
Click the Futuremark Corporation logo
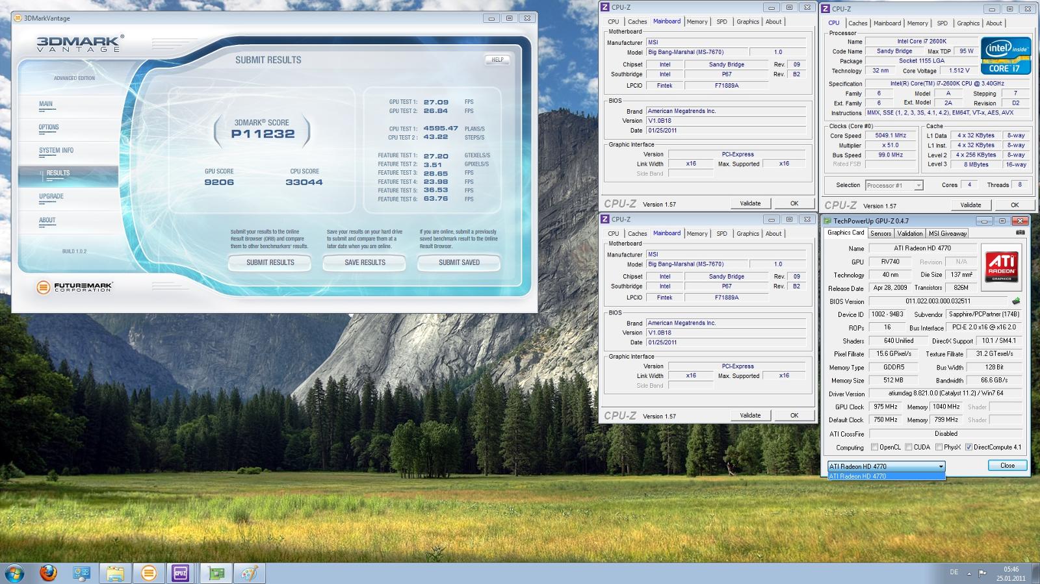coord(73,286)
